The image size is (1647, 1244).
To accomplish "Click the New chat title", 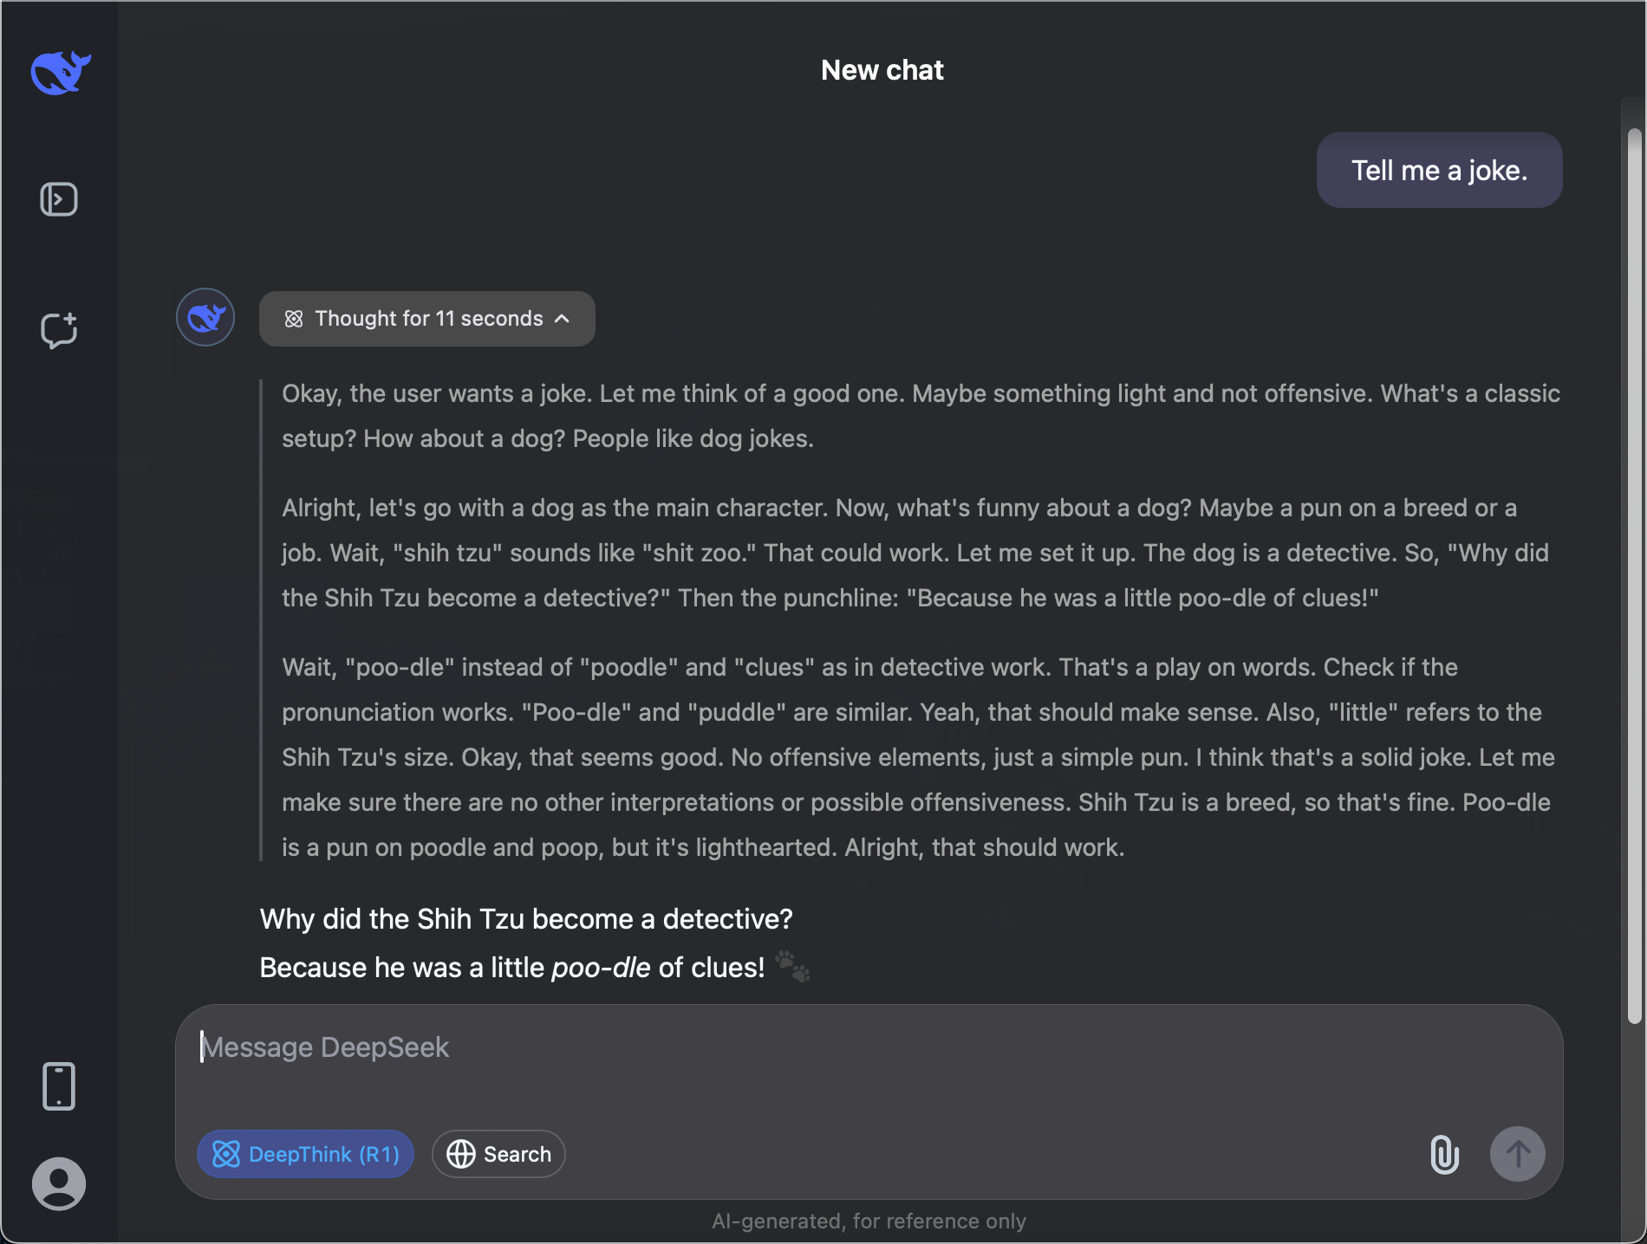I will point(882,69).
